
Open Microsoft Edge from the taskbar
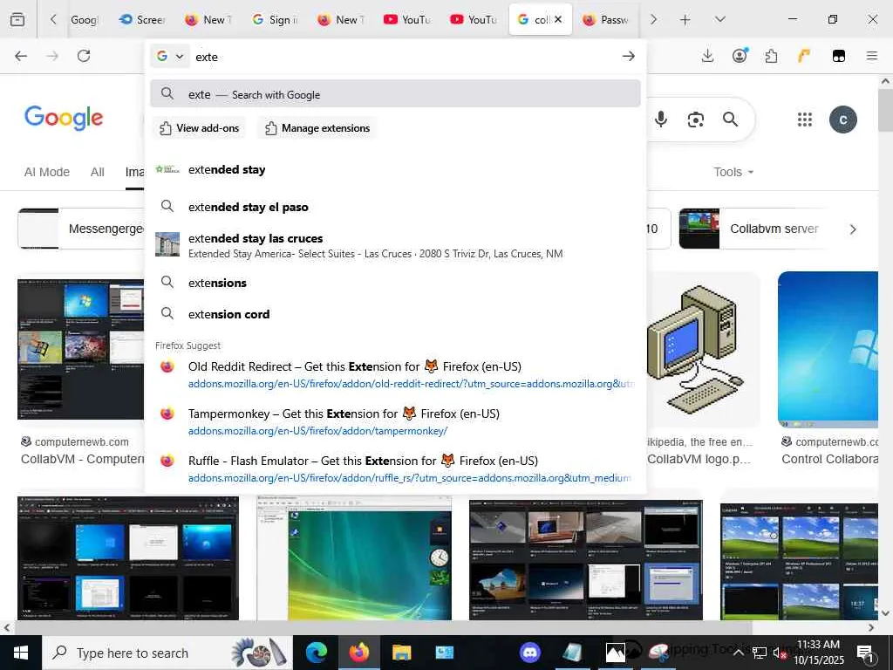[x=317, y=653]
